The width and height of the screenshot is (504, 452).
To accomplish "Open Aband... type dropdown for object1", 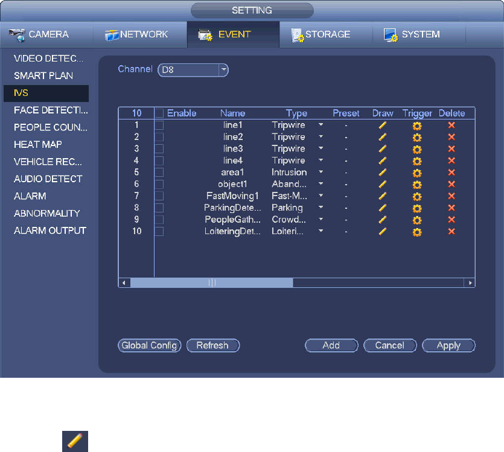I will [x=321, y=183].
